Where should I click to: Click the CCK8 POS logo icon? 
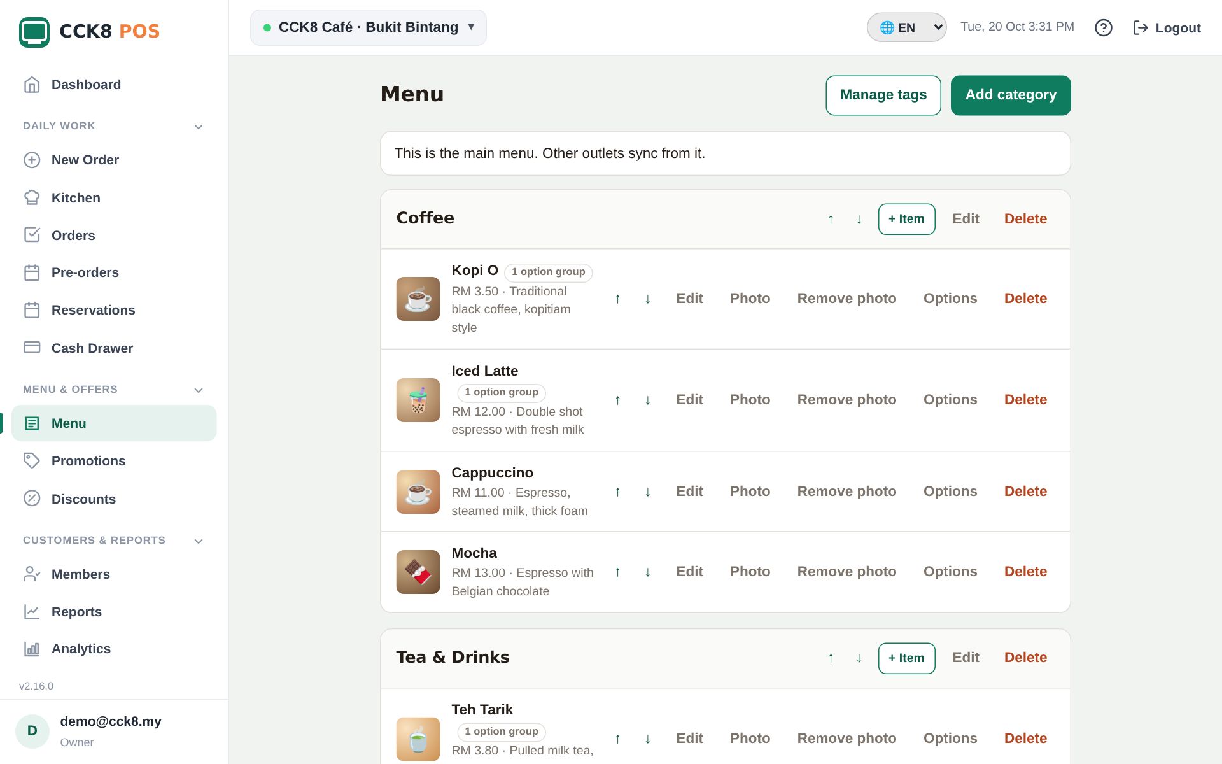pos(34,31)
